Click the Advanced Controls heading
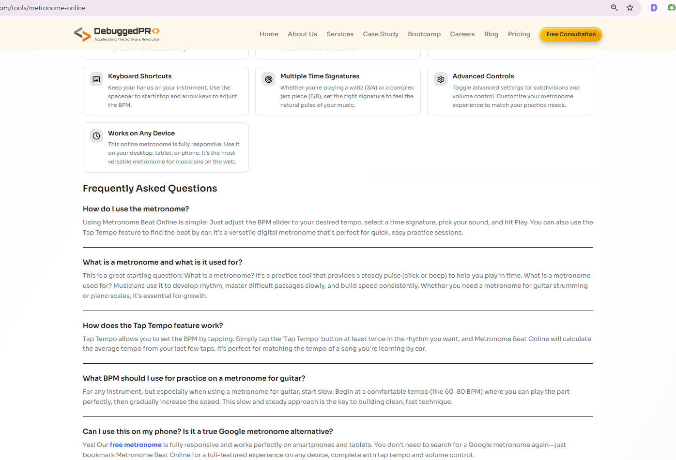 tap(483, 76)
